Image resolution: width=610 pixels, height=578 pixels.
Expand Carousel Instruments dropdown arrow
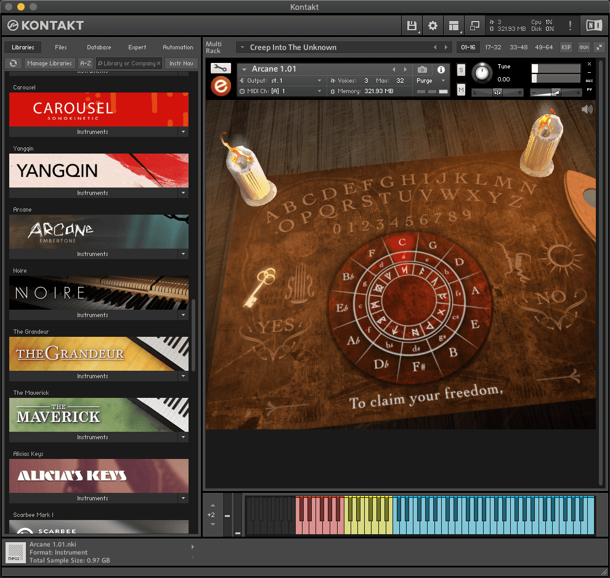pyautogui.click(x=183, y=132)
